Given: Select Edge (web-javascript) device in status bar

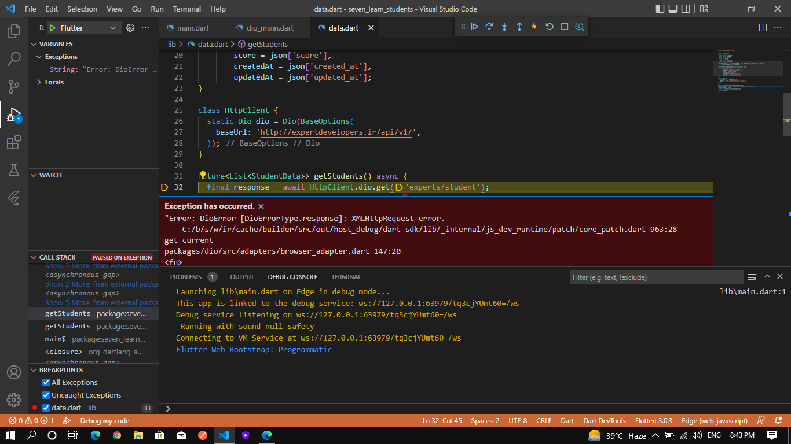Looking at the screenshot, I should click(x=714, y=421).
